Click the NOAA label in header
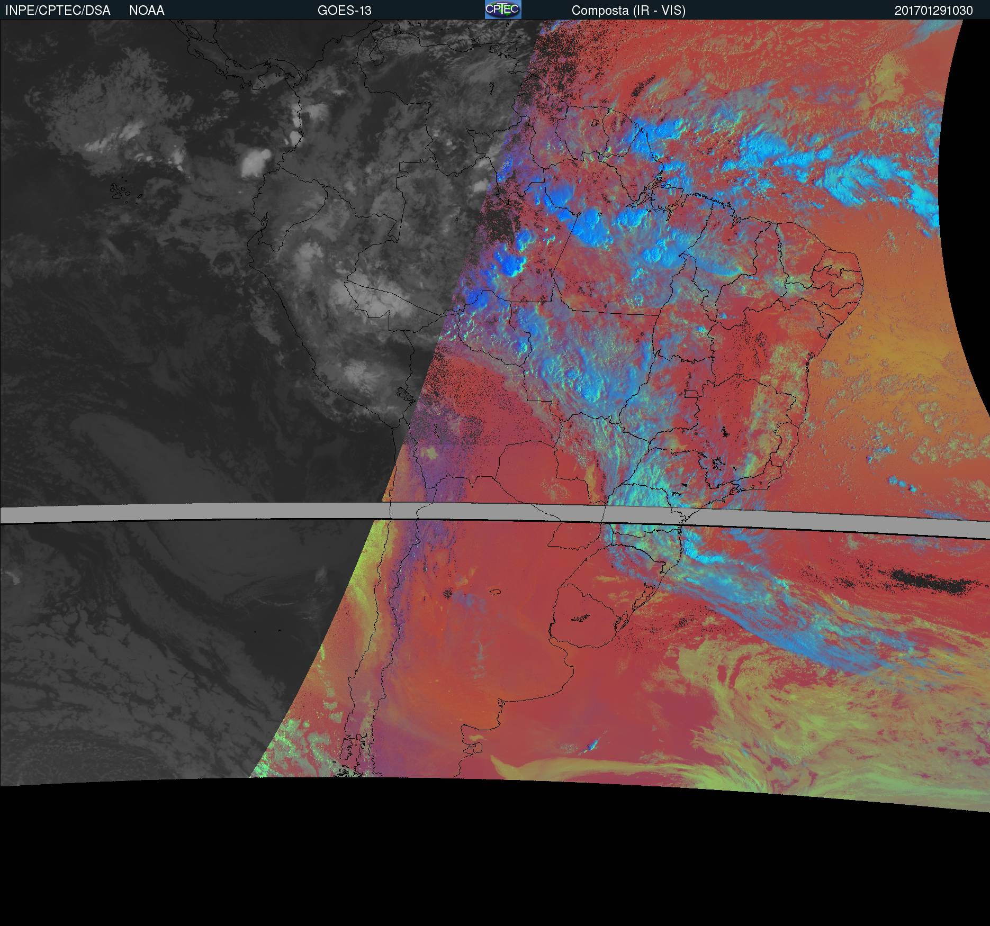Viewport: 990px width, 926px height. pos(147,11)
